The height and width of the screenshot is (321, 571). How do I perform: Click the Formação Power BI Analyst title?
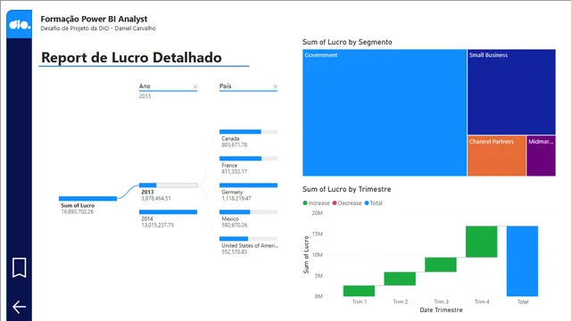94,19
